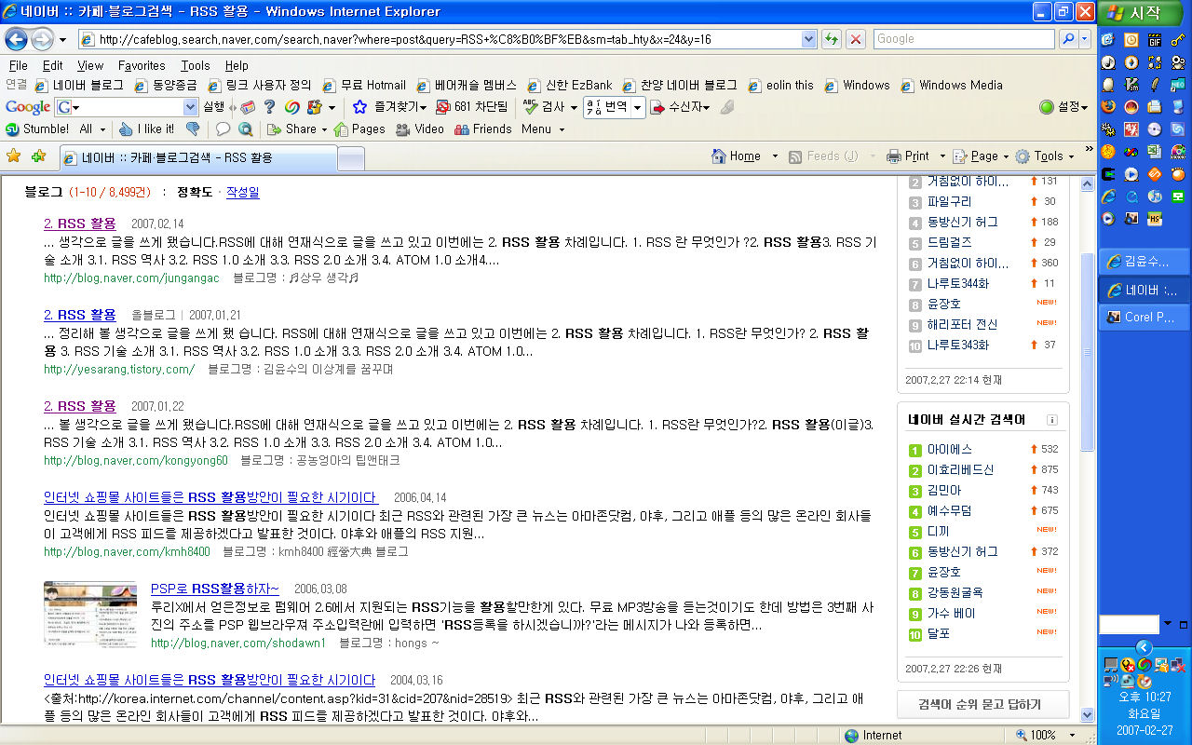Click the StumbleUpon thumbs-down icon
This screenshot has width=1192, height=745.
point(193,129)
